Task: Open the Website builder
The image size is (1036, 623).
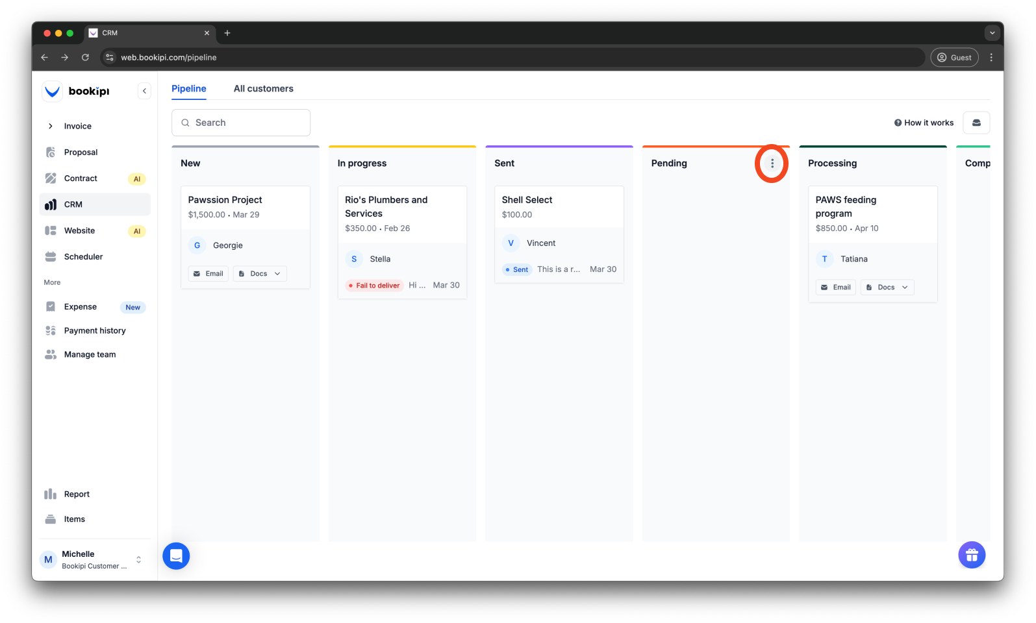Action: [95, 230]
